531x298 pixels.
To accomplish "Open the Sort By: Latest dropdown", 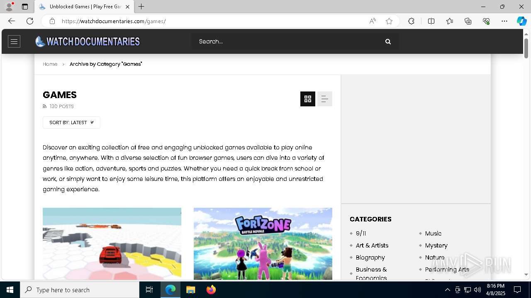I will coord(71,123).
